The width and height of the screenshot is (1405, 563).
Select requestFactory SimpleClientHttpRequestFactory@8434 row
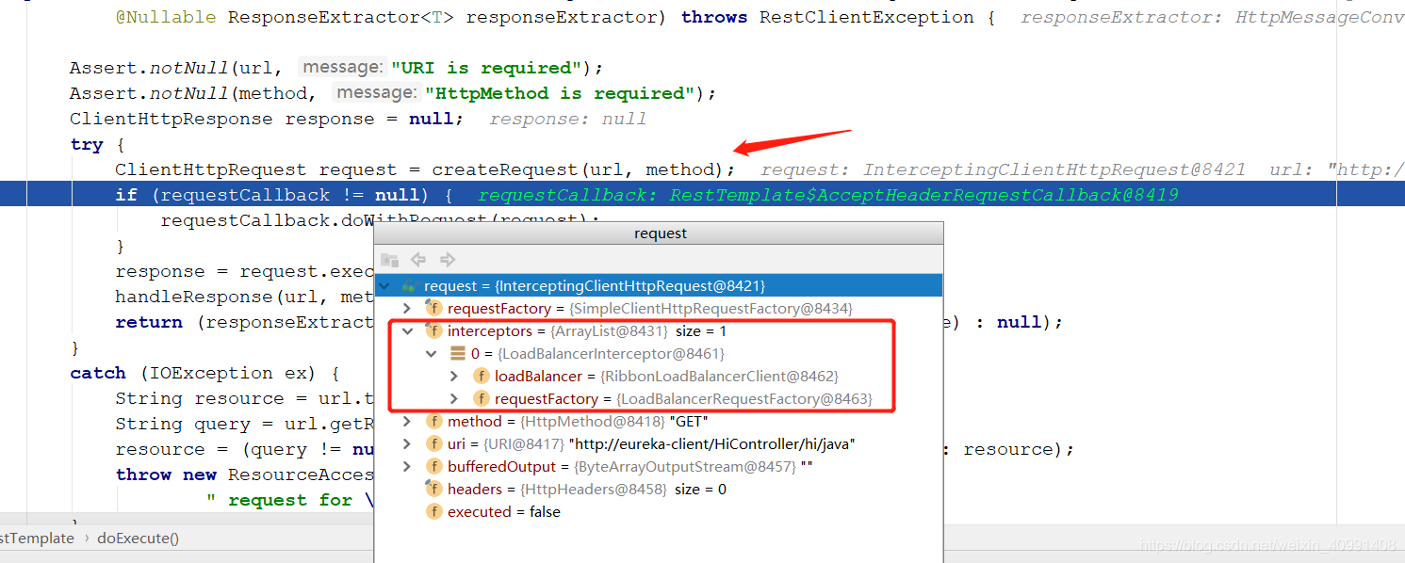[x=659, y=308]
